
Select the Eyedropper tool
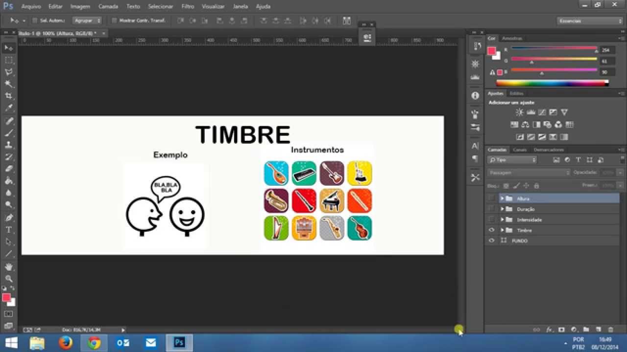coord(9,108)
